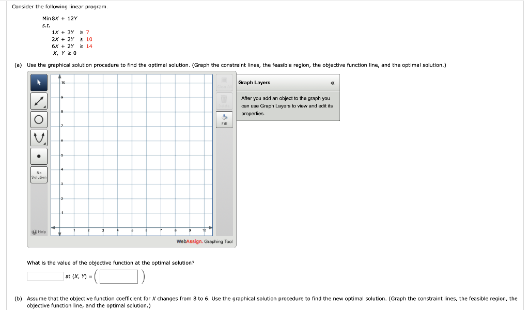Click the Fill tool icon

click(224, 119)
